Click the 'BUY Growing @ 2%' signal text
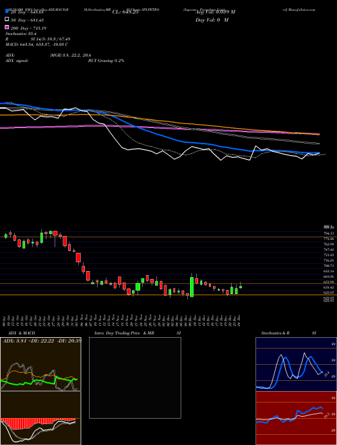337x445 pixels. (106, 61)
